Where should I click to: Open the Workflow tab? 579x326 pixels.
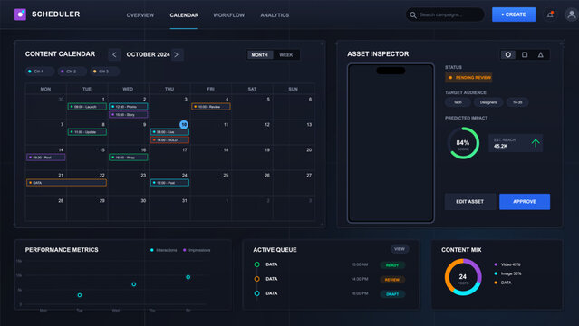click(x=229, y=15)
